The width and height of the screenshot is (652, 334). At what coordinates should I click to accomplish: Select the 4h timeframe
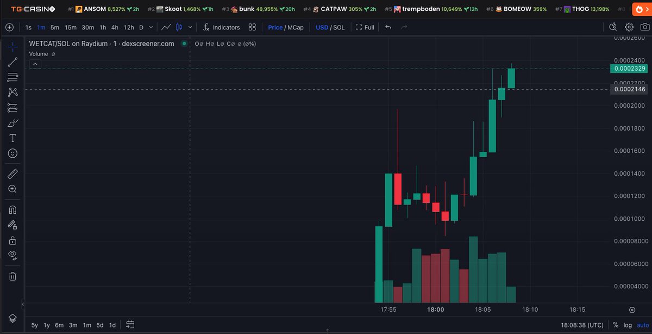click(x=115, y=27)
